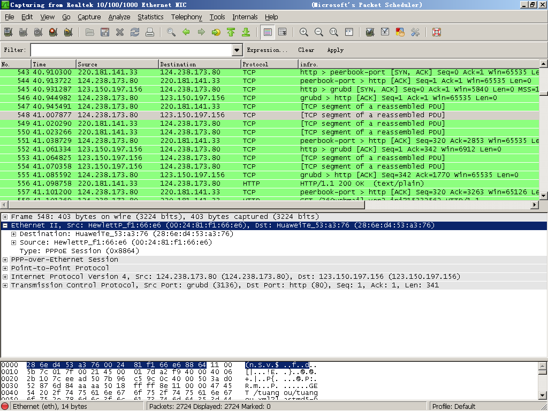Viewport: 548px width, 411px height.
Task: Expand the Transmission Control Protocol node
Action: coord(5,285)
